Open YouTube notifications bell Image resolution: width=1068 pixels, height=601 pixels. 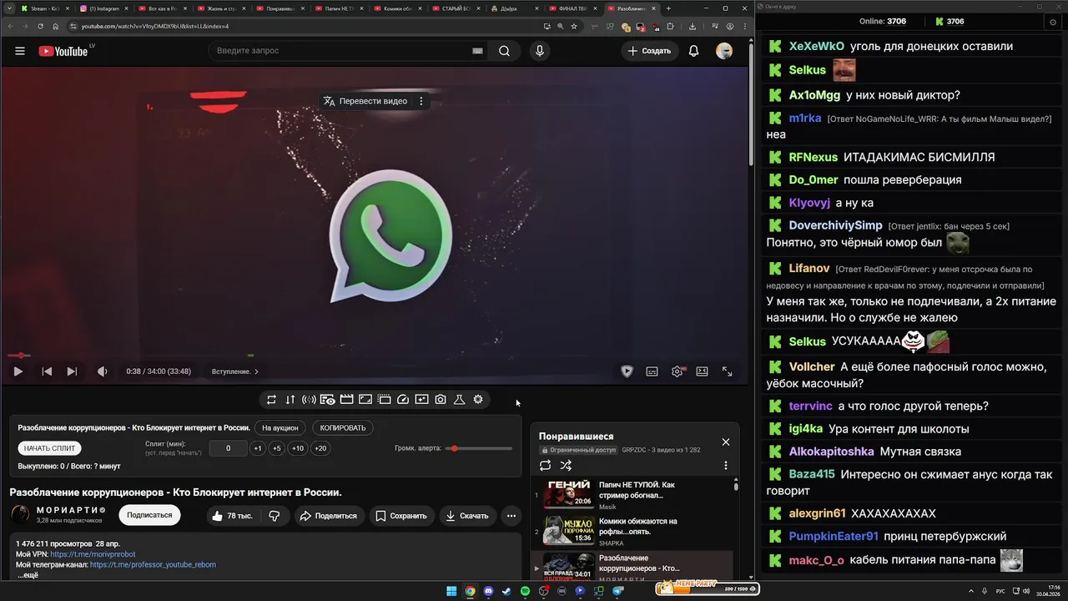693,51
